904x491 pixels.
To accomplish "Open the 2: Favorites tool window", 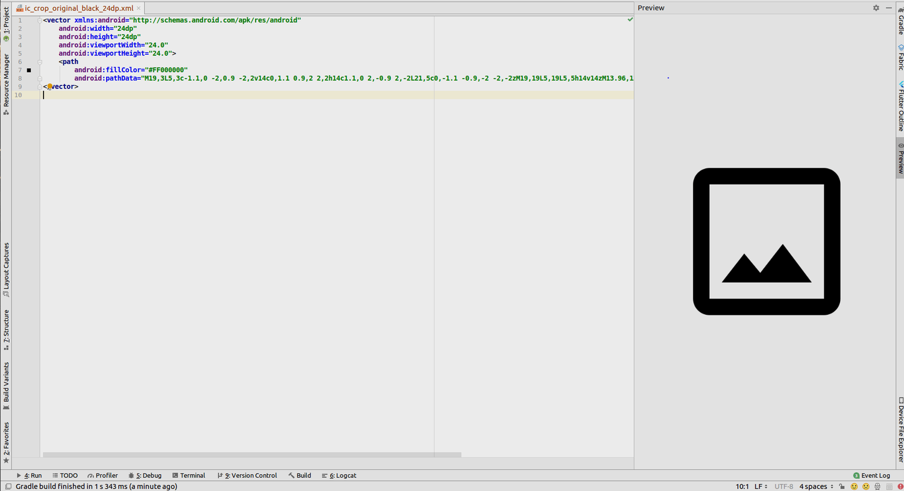I will point(6,443).
